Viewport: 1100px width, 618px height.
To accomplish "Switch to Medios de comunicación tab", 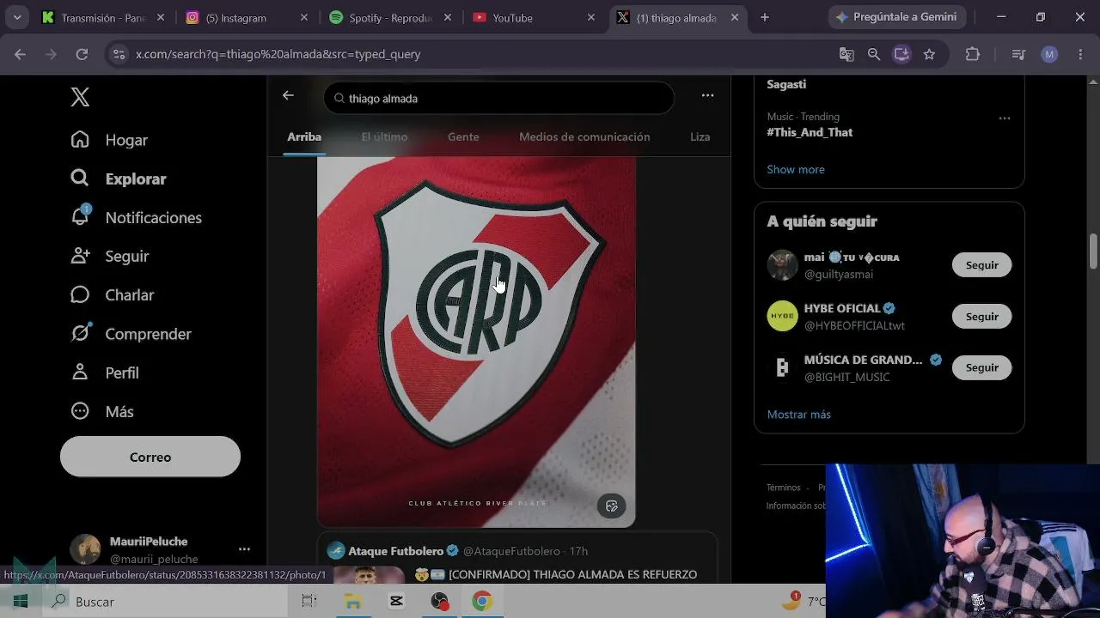I will click(584, 136).
